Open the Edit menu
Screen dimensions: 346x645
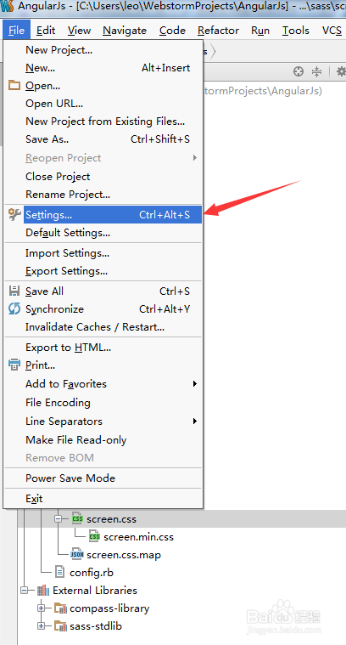[46, 31]
